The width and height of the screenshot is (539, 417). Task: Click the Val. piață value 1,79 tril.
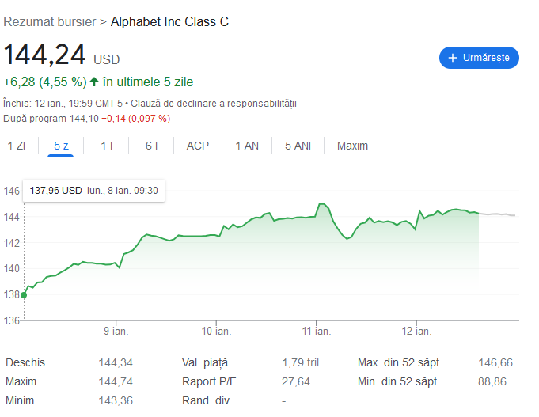[x=302, y=362]
